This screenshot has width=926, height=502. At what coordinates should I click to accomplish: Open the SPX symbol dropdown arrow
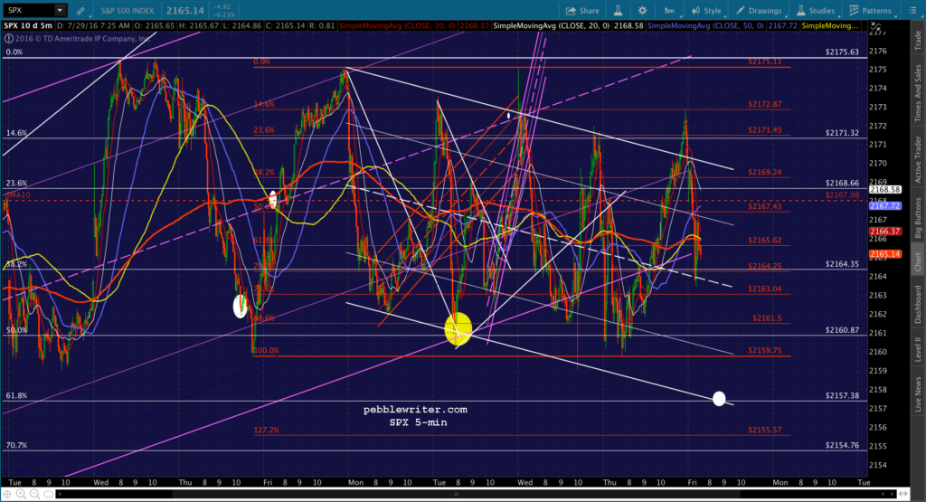[x=60, y=11]
